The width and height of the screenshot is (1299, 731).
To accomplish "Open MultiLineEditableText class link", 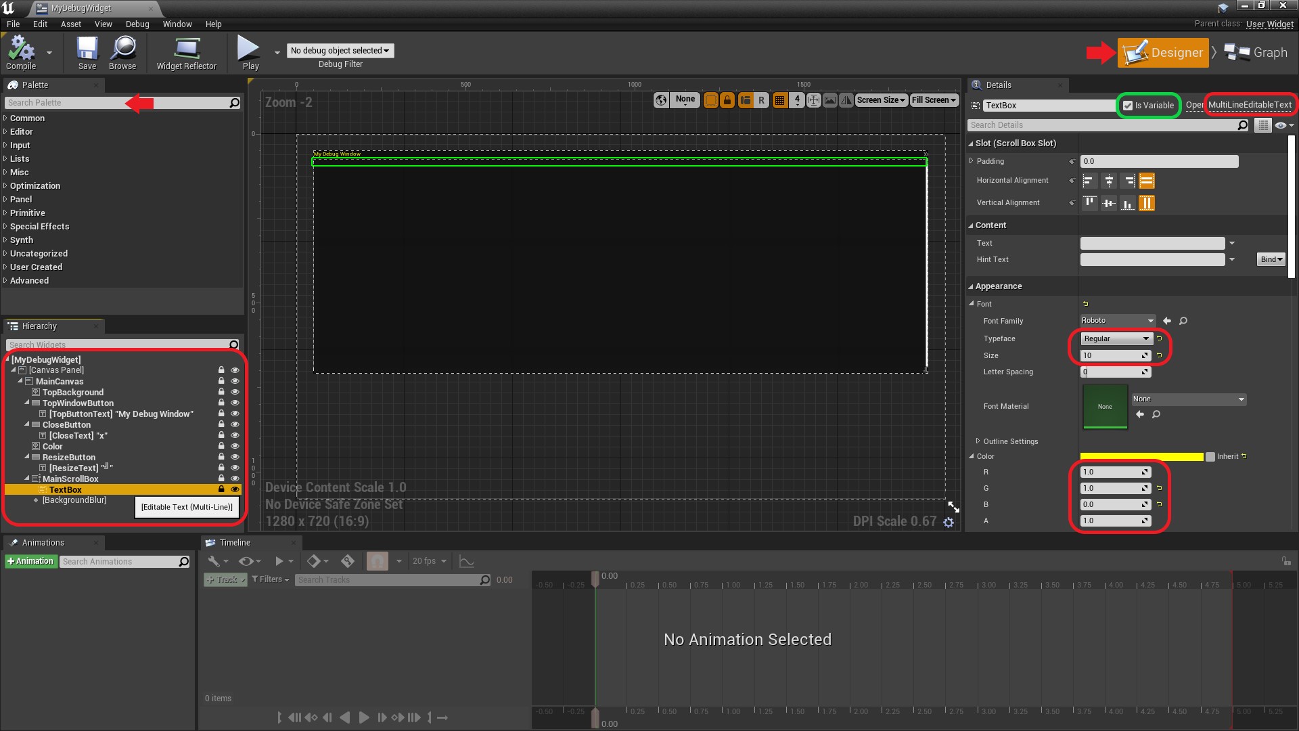I will [x=1250, y=105].
